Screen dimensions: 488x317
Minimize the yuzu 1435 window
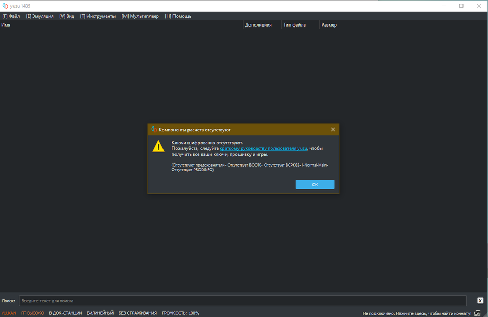[444, 6]
